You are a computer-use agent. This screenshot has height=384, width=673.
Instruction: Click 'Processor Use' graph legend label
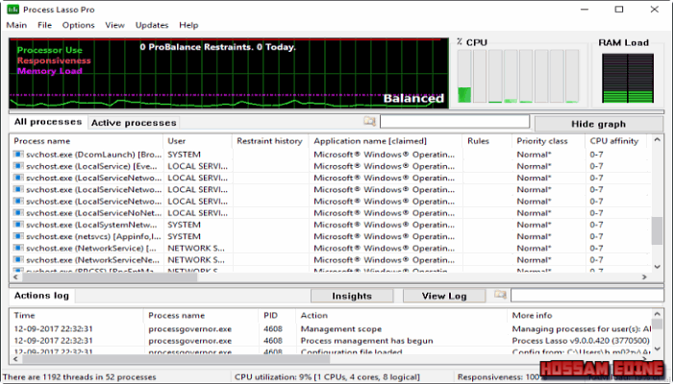pyautogui.click(x=49, y=50)
